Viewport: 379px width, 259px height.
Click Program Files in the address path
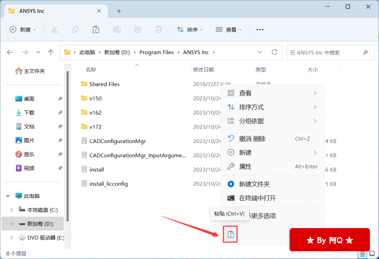click(157, 52)
